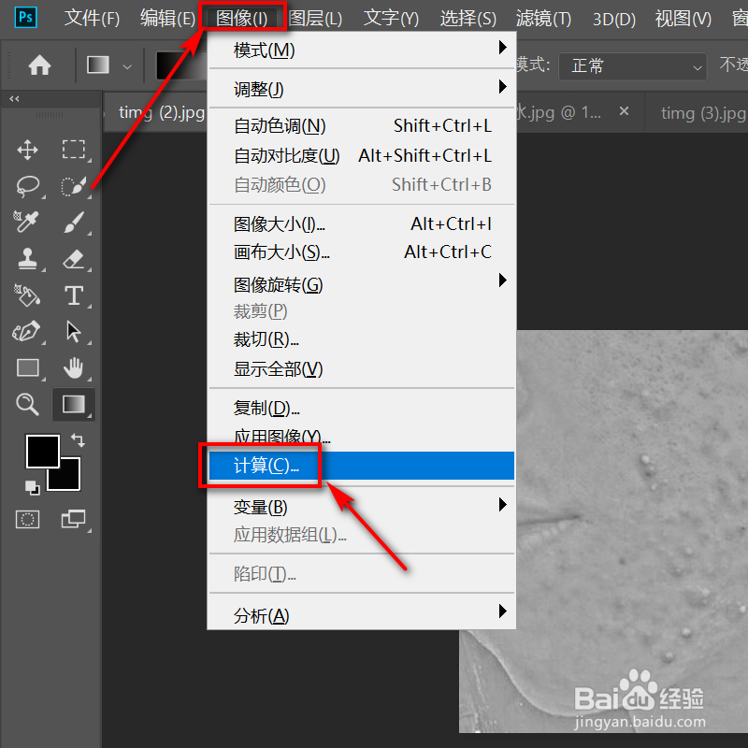Select the Pen tool
748x748 pixels.
click(26, 332)
